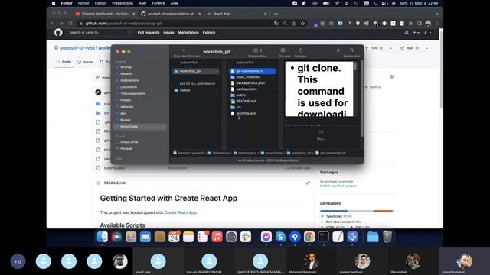Open the Apple menu
This screenshot has height=275, width=490.
pos(54,3)
